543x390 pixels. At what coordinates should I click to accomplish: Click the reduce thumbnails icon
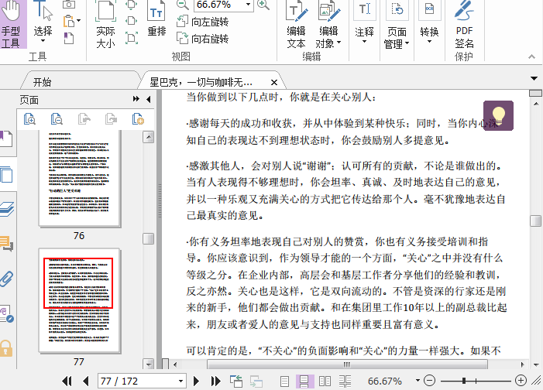(x=57, y=119)
